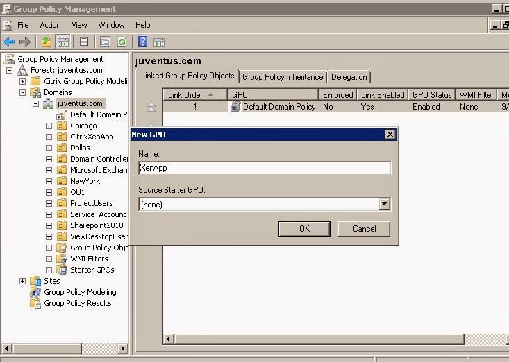Click the console icon left of File menu
The height and width of the screenshot is (362, 509).
coord(8,25)
